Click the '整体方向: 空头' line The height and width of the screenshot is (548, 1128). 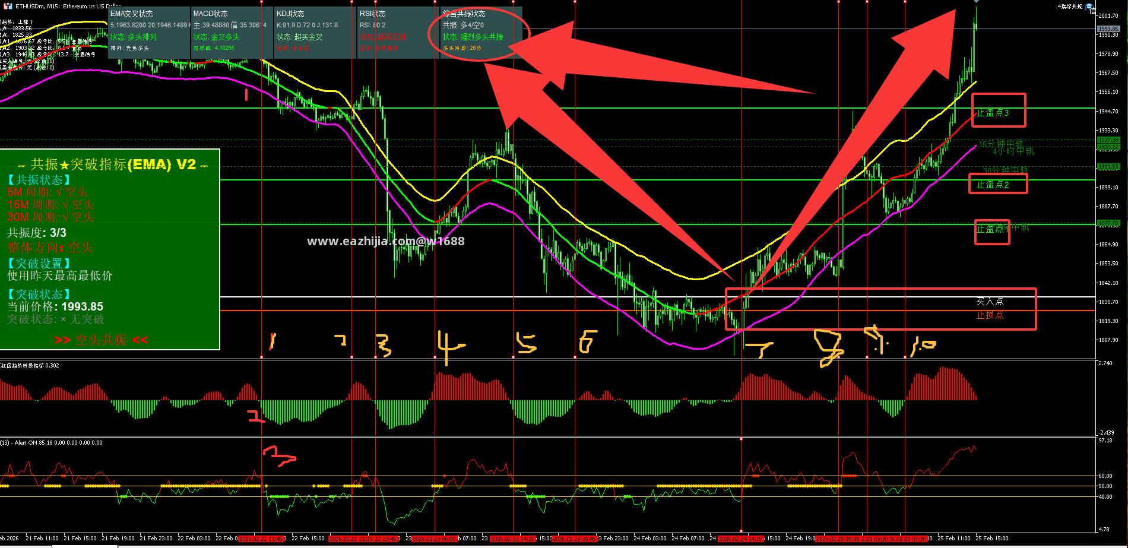pyautogui.click(x=50, y=248)
